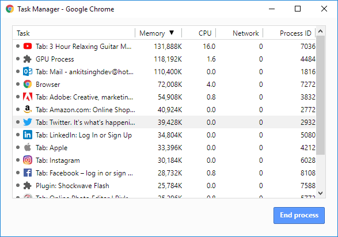Click CPU value 16.0

209,47
